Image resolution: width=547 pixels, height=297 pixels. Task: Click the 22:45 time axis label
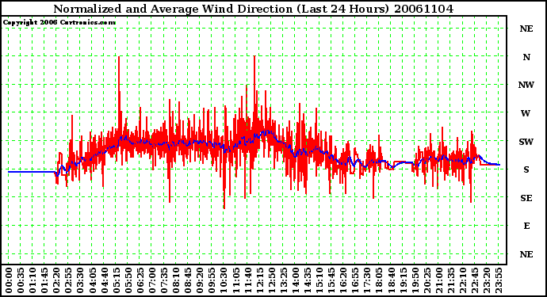(x=474, y=280)
